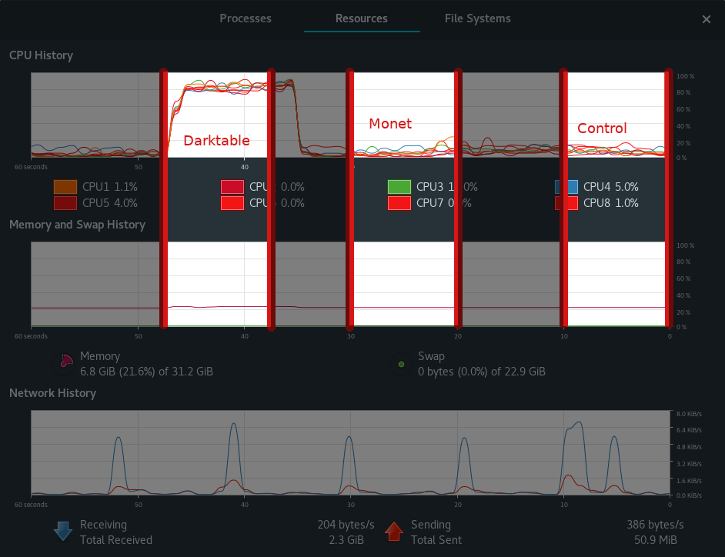Change the CPU3 green color swatch

pyautogui.click(x=399, y=187)
